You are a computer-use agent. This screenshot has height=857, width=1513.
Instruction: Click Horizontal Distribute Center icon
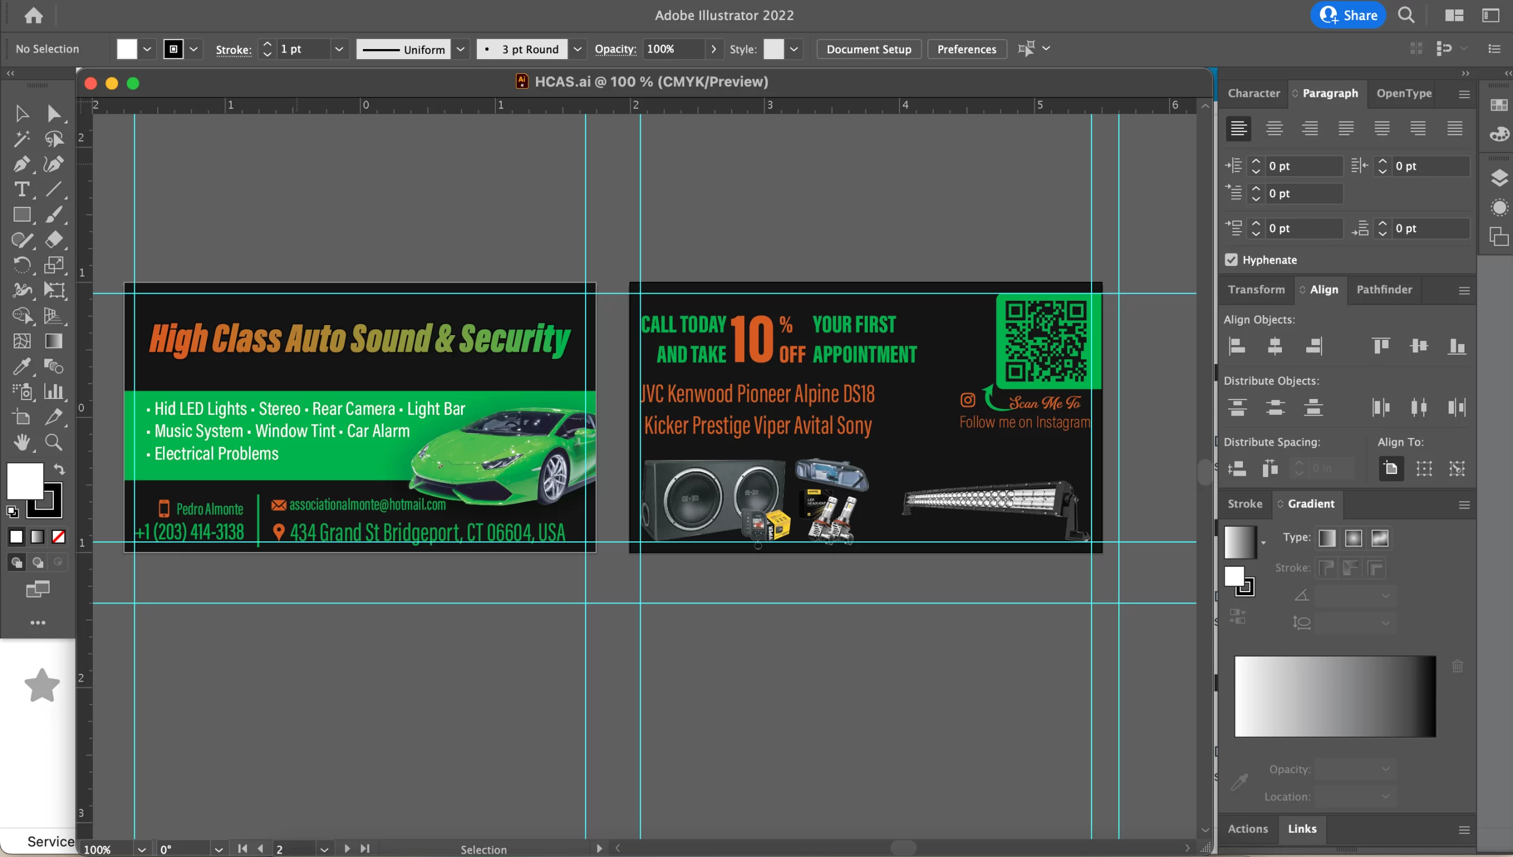click(x=1419, y=407)
